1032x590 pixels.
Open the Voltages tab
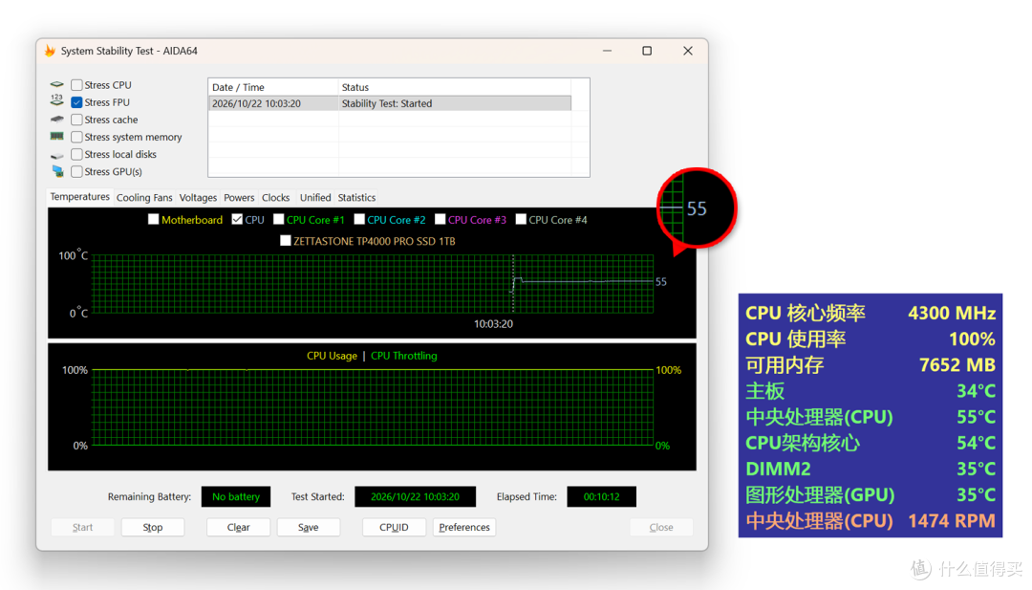198,198
